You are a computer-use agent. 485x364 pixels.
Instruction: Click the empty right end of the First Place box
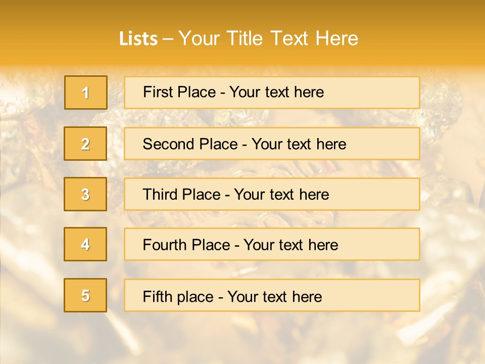tap(384, 93)
